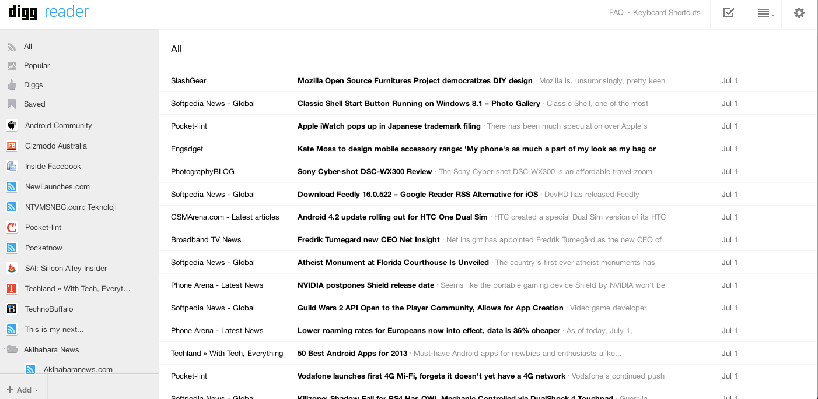The image size is (818, 399).
Task: Collapse the Akihabara News folder
Action: point(5,349)
